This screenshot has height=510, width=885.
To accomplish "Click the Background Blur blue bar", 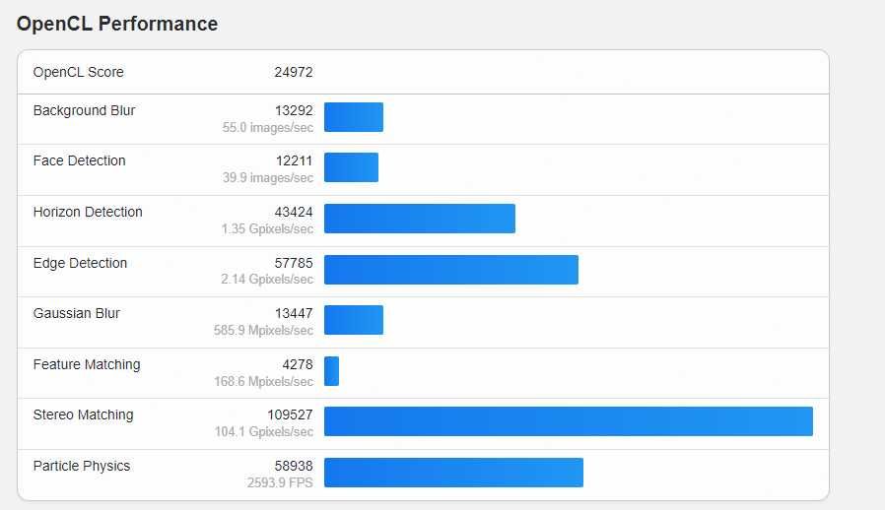I will [353, 117].
